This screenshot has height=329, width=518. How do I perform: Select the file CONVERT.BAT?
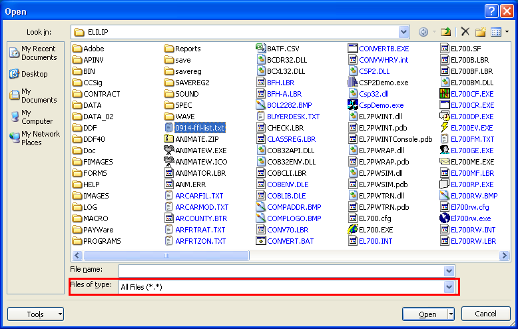point(285,241)
